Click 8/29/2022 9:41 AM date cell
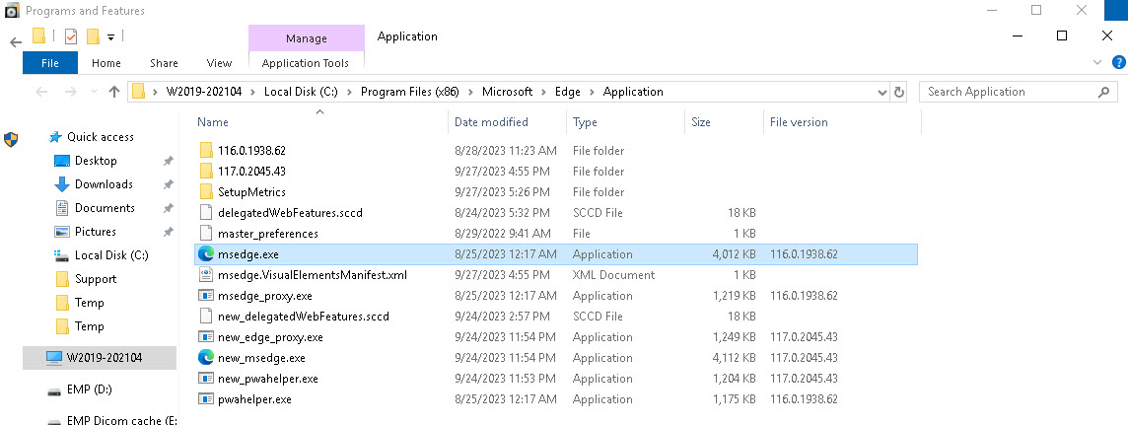Screen dimensions: 1128x425 click(503, 234)
